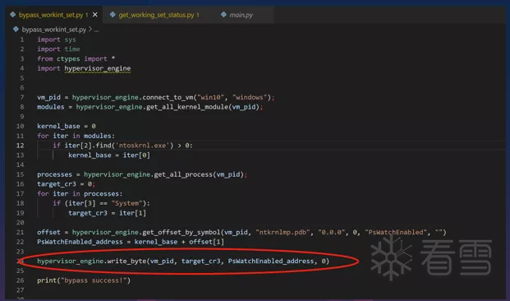This screenshot has height=301, width=510.
Task: Click 'write_byte' call on line 24
Action: pyautogui.click(x=126, y=262)
